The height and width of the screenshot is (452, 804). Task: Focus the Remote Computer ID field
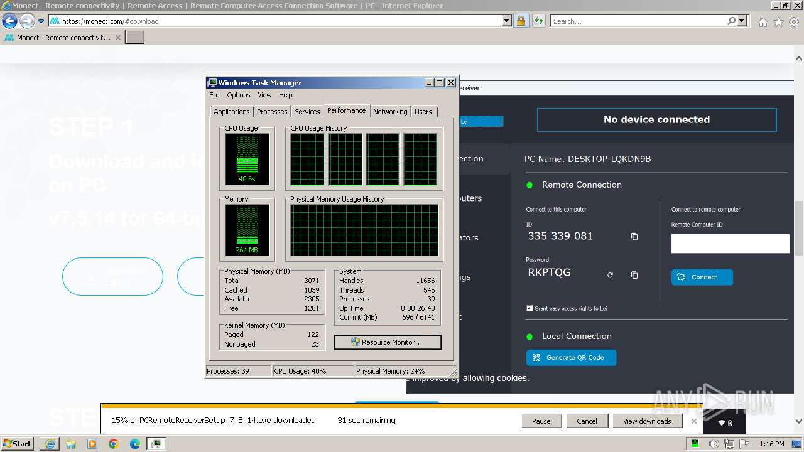tap(731, 244)
